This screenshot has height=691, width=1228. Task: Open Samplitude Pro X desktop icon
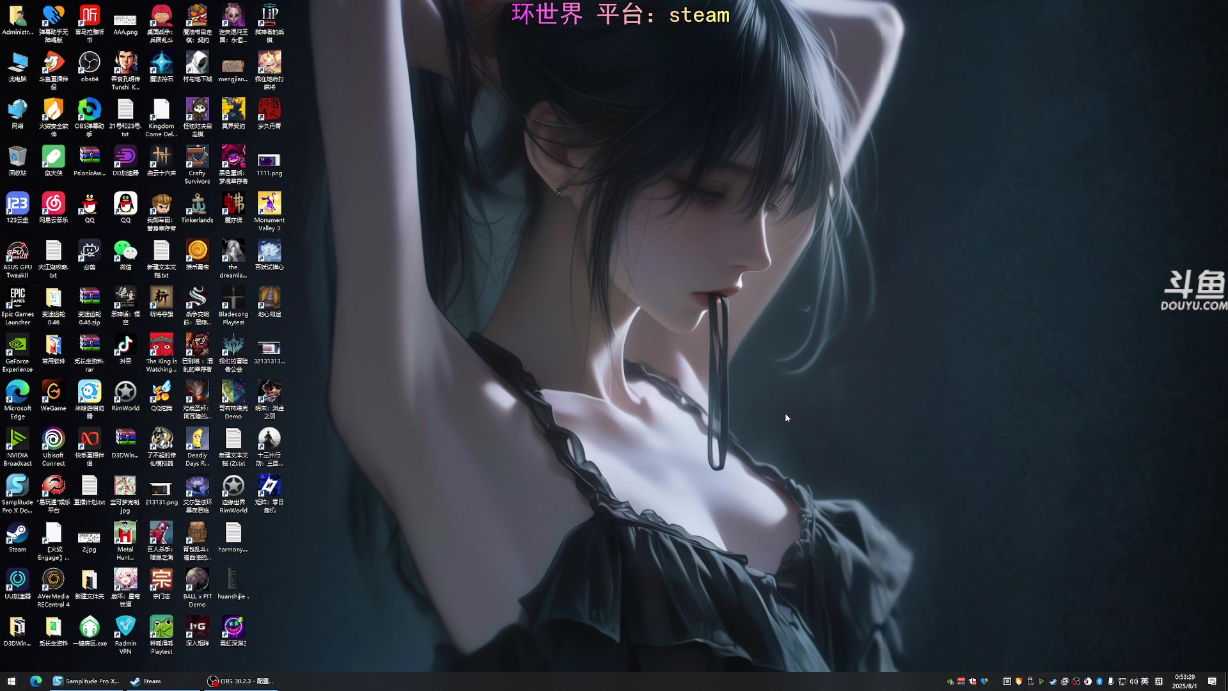17,494
